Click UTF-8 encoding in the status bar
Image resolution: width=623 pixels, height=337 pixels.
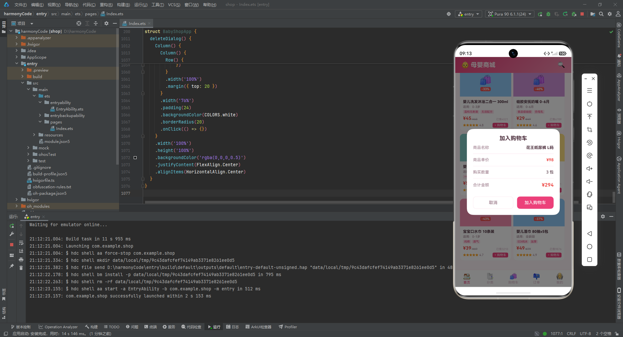585,334
